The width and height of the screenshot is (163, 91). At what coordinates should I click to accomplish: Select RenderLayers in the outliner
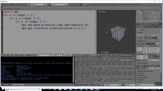tap(146, 13)
